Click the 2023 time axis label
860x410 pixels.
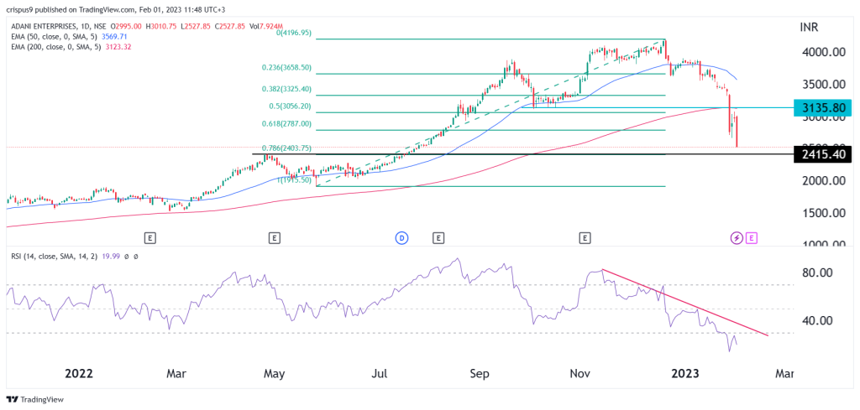(x=685, y=374)
